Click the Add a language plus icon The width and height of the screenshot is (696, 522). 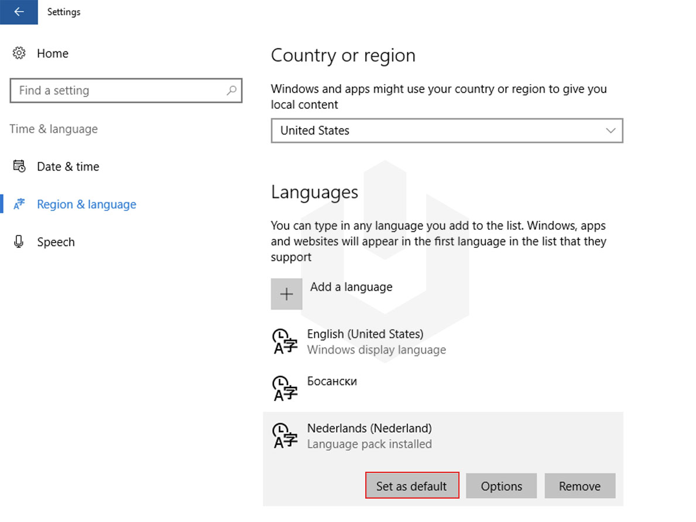[286, 294]
